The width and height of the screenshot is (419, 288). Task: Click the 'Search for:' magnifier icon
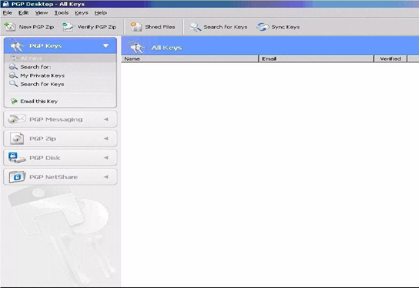click(14, 67)
